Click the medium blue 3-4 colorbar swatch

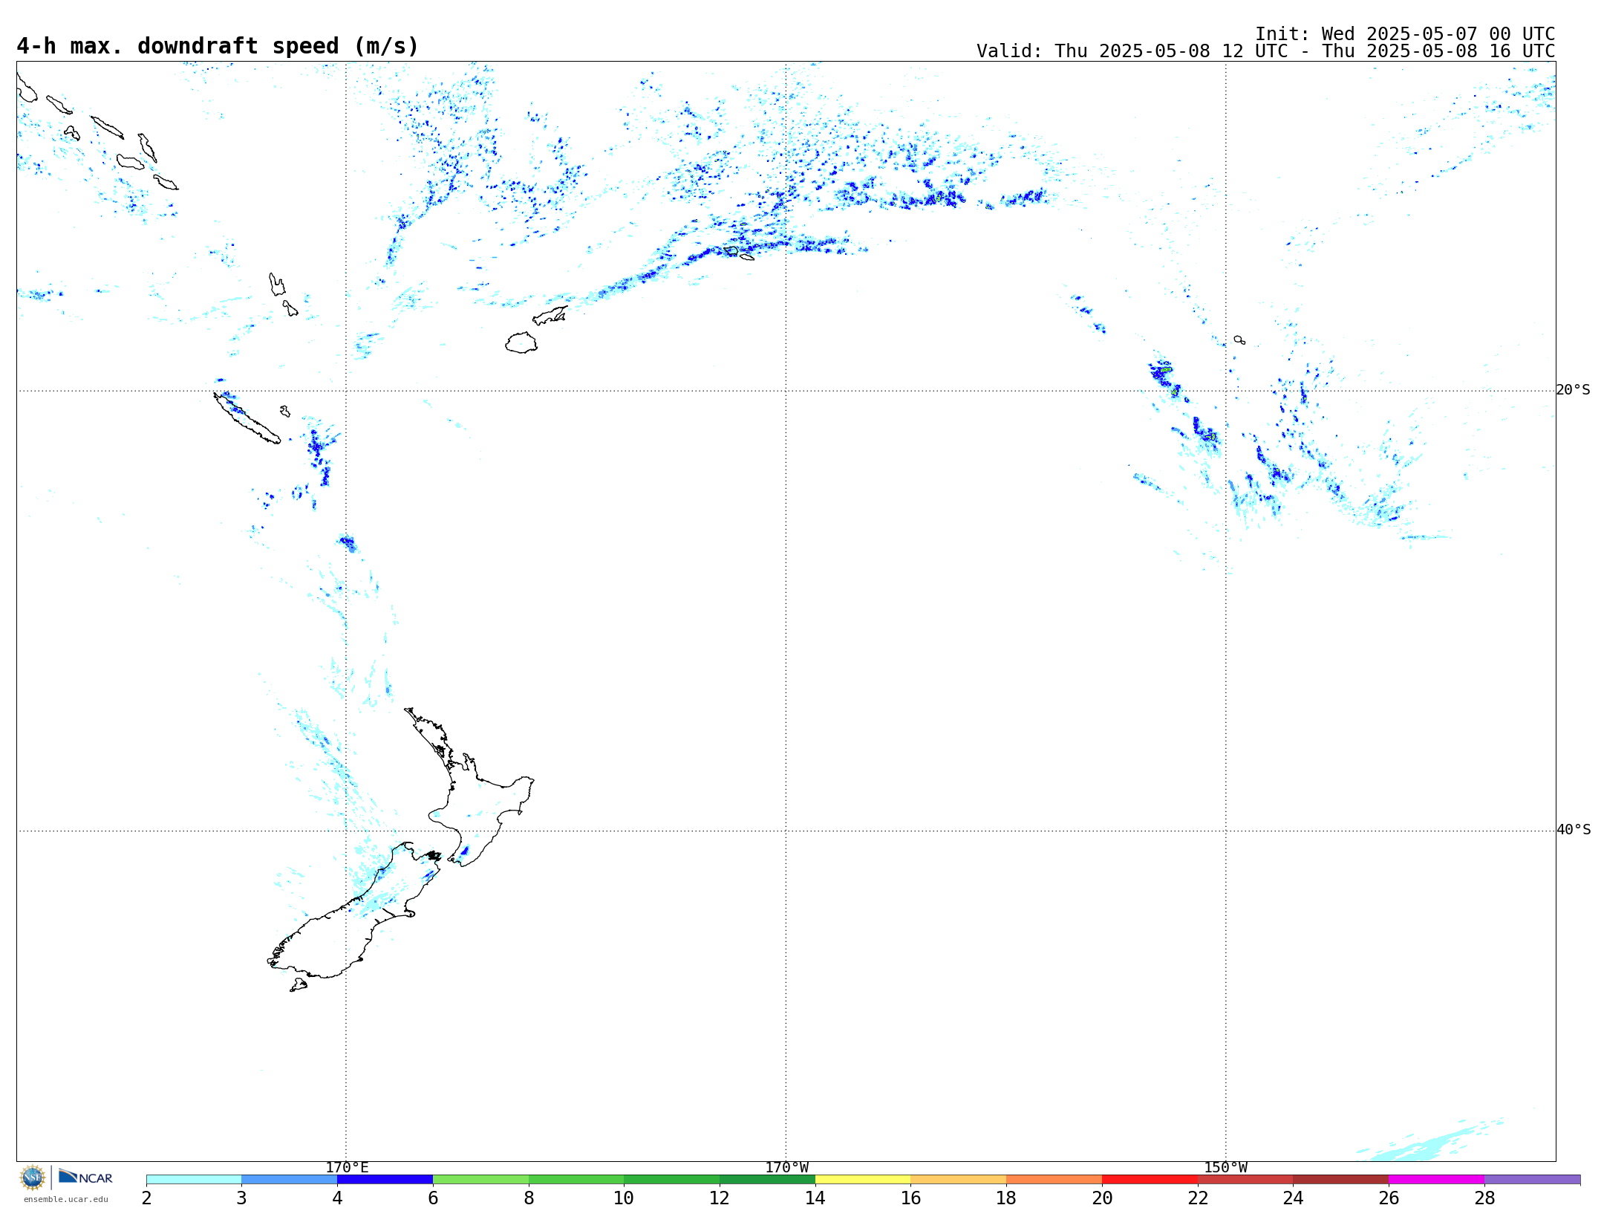290,1180
